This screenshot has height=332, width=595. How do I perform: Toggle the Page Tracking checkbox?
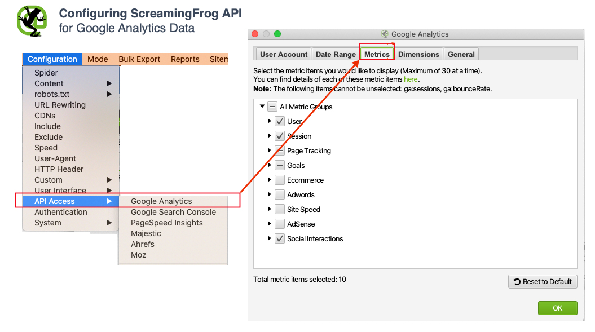point(280,150)
